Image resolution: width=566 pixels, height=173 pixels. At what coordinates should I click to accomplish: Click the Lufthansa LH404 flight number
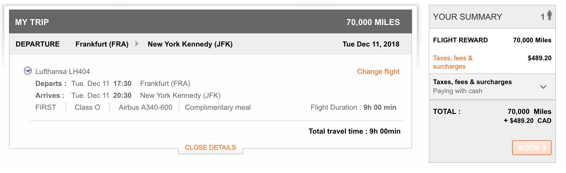[x=63, y=72]
